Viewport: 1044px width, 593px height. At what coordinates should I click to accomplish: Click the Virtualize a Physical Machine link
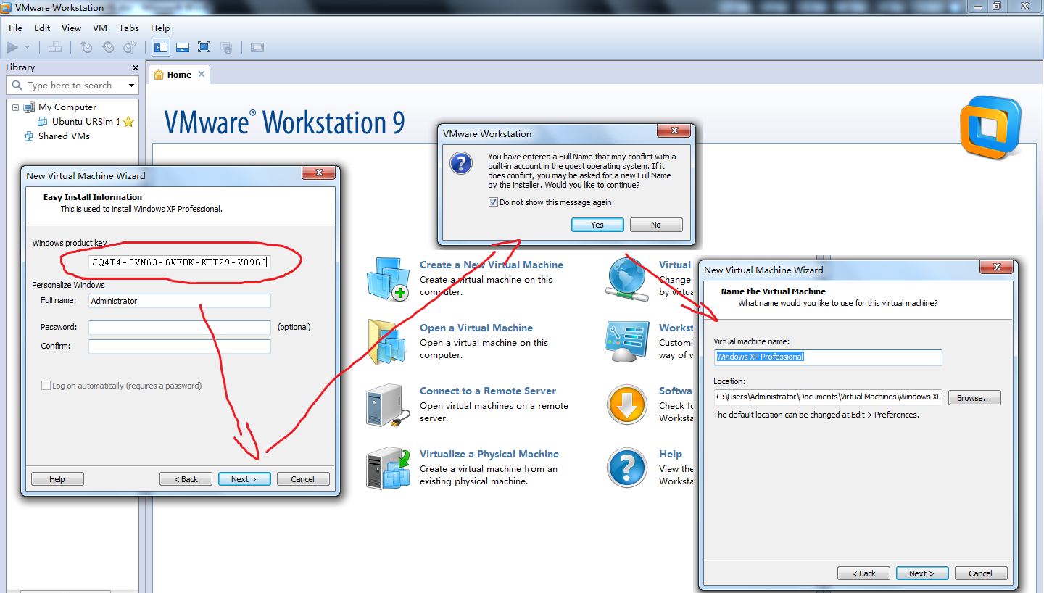[489, 454]
